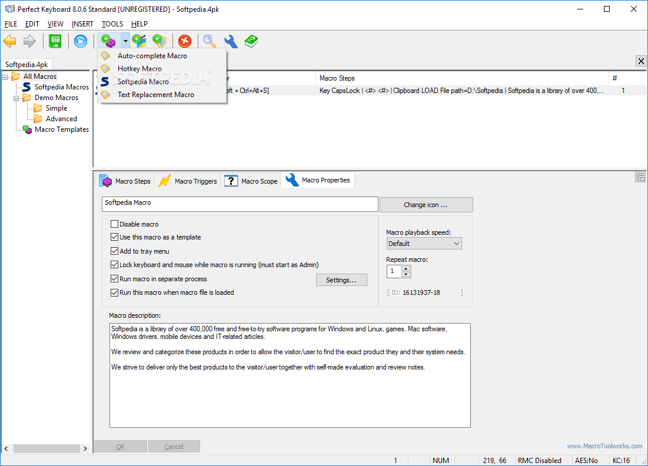Switch to the Macro Steps tab

[125, 181]
